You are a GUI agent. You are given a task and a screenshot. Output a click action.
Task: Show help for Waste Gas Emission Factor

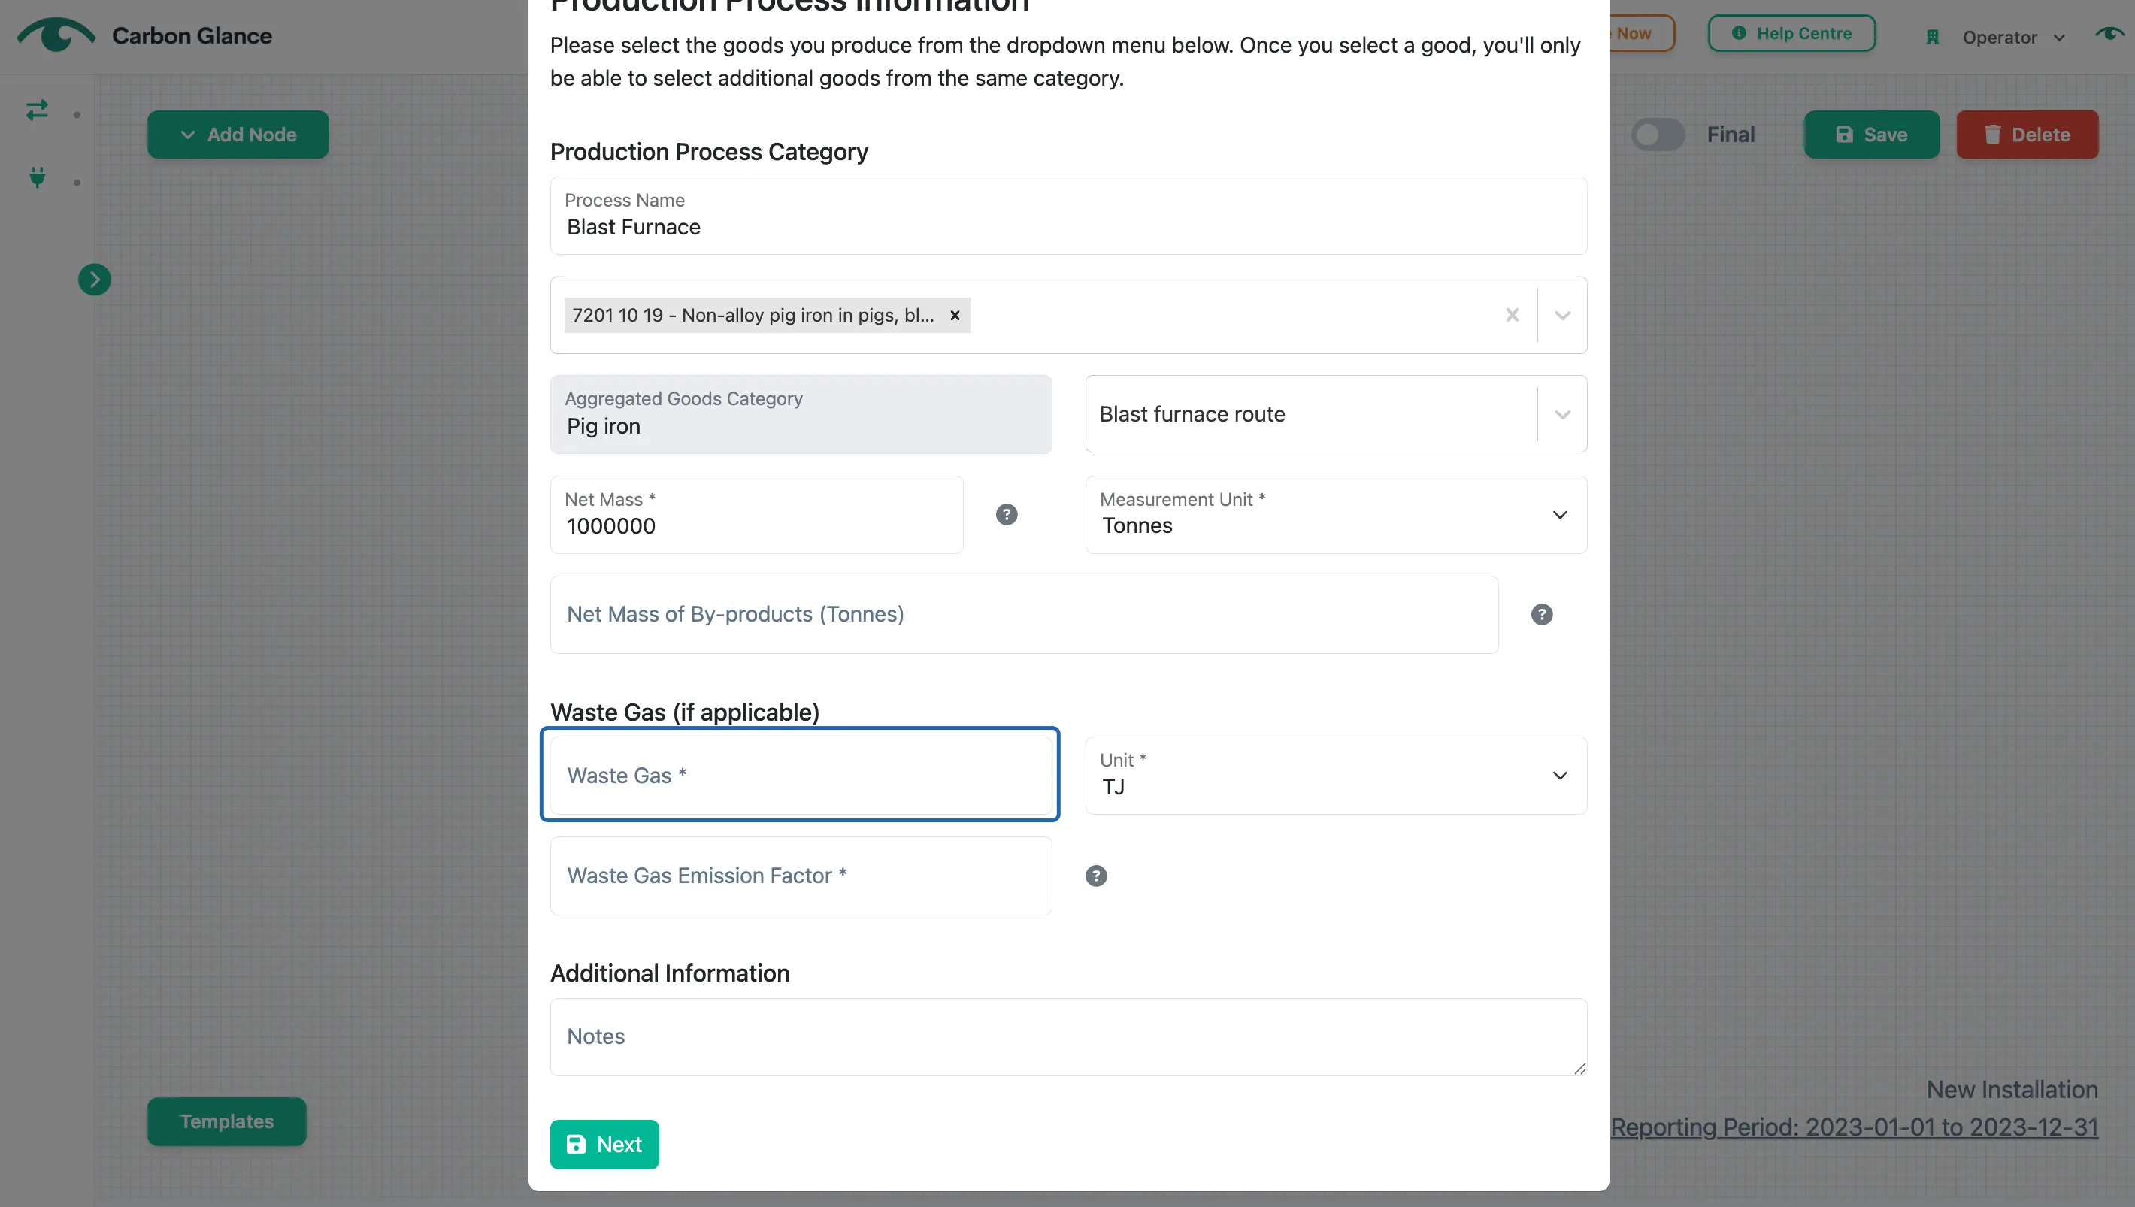(x=1095, y=876)
